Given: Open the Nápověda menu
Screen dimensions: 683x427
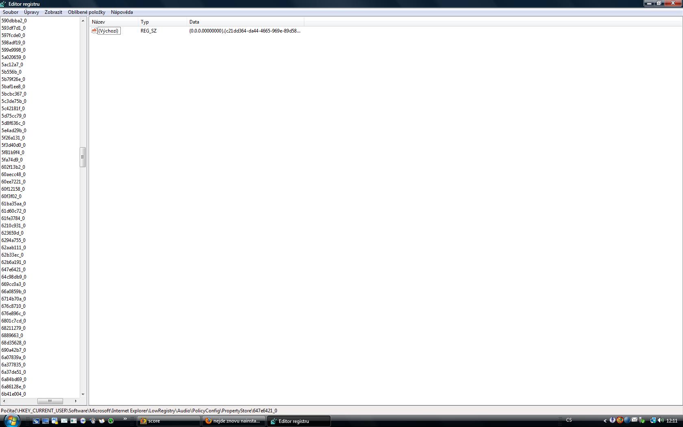Looking at the screenshot, I should pyautogui.click(x=122, y=12).
